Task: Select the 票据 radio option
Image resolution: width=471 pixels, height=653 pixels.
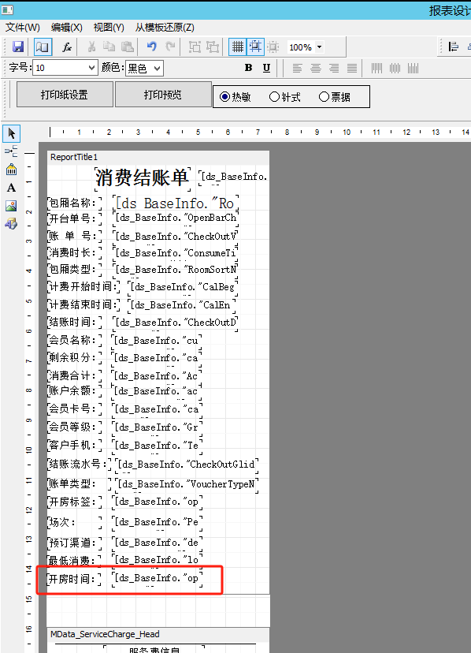Action: tap(335, 97)
